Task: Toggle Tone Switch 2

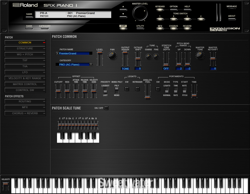Action: (173, 19)
